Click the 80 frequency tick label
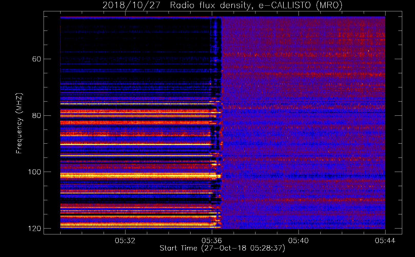 coord(36,115)
